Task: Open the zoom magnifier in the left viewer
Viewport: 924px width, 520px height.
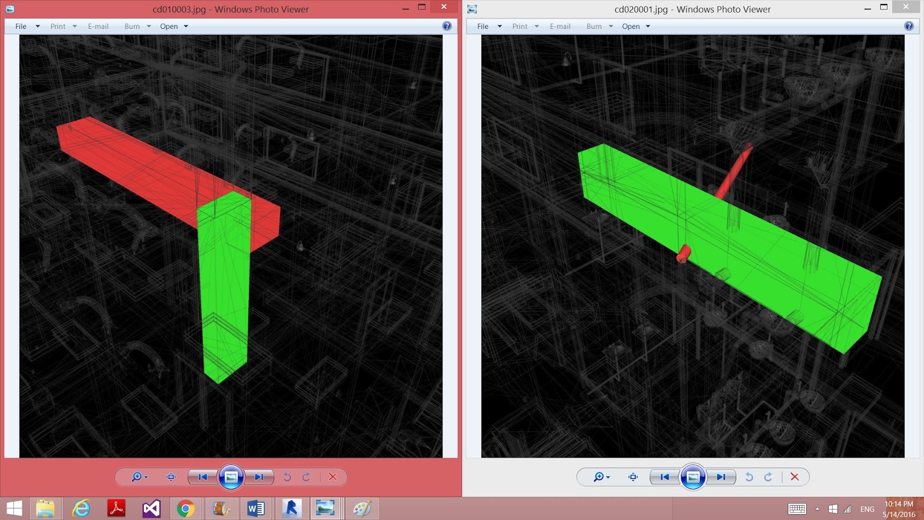Action: (136, 477)
